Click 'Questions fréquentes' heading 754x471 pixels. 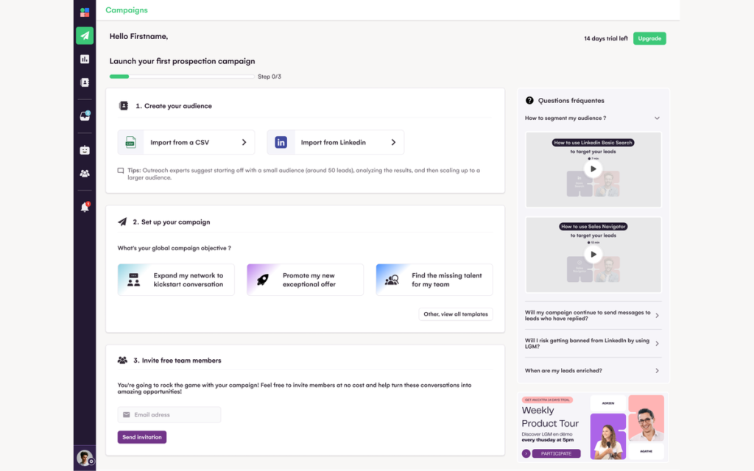coord(571,100)
